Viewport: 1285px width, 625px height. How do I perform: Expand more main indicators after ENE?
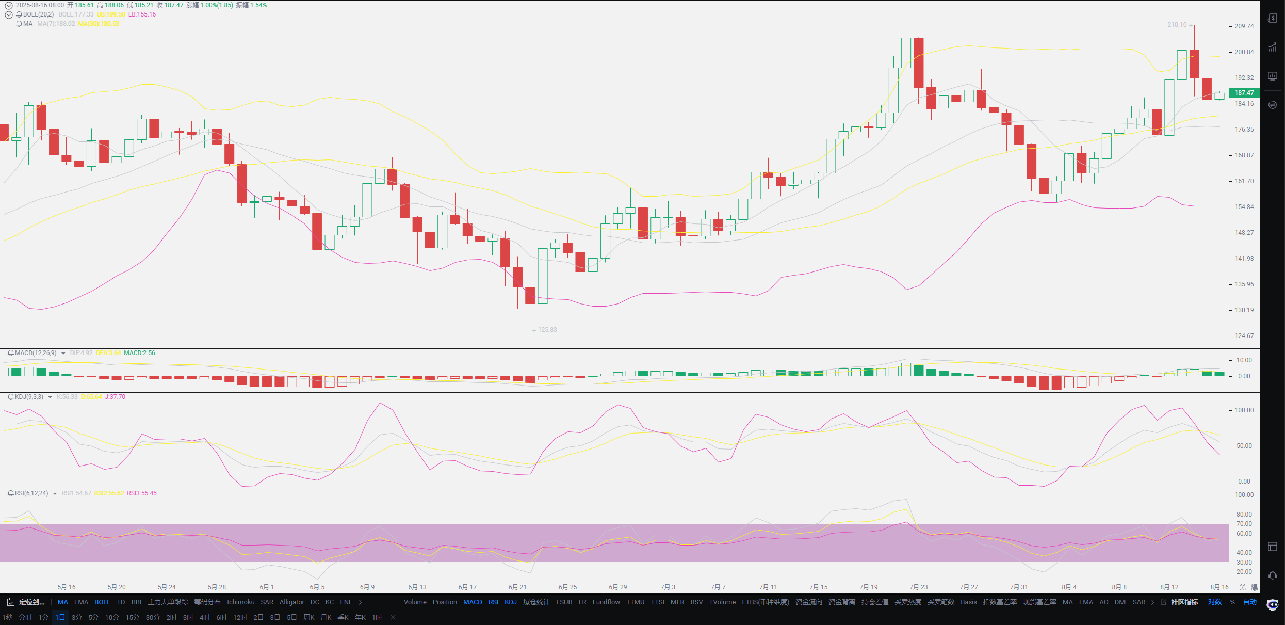pos(361,602)
